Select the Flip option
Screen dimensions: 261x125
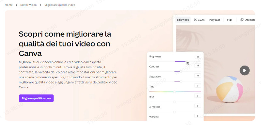point(229,20)
